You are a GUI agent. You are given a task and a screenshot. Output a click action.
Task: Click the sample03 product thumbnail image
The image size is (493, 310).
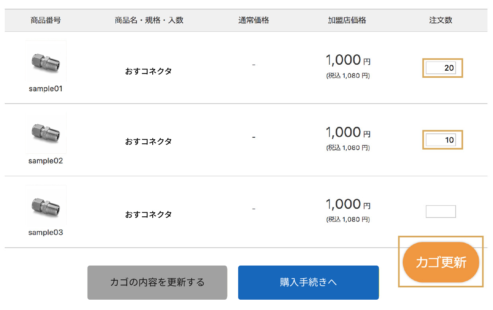(46, 205)
